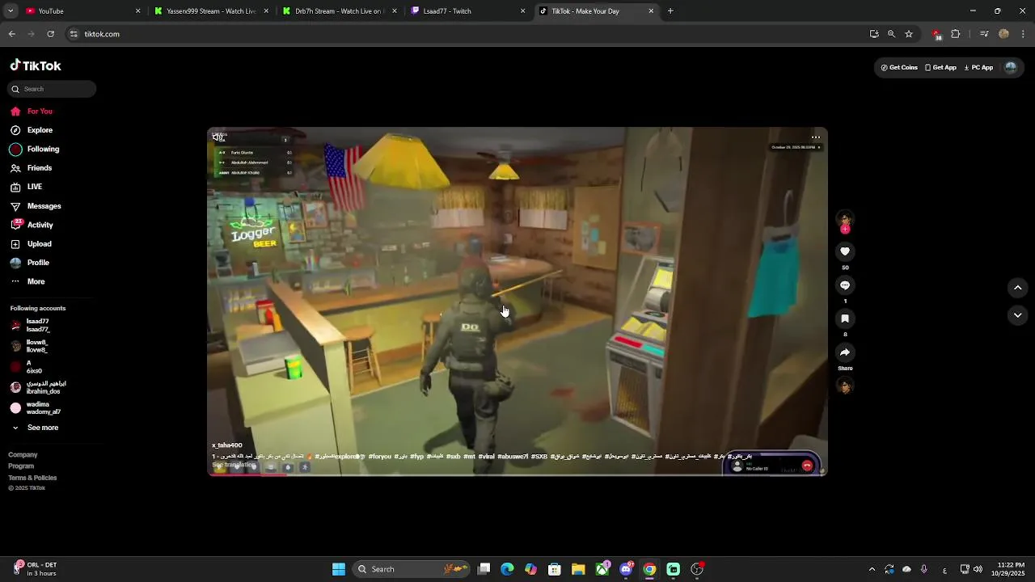
Task: Open Discord from taskbar
Action: pos(626,569)
